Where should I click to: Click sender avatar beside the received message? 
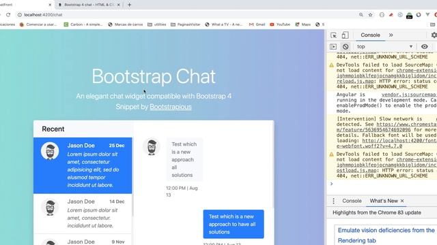pos(152,147)
